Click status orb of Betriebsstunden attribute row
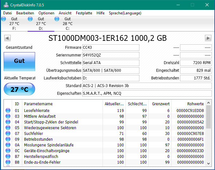 coord(8,139)
